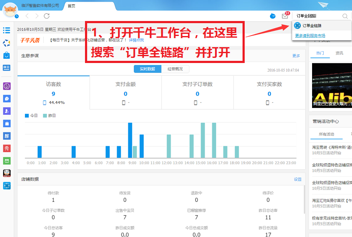This screenshot has height=237, width=352.
Task: Open the 资讯 tab
Action: [x=339, y=54]
